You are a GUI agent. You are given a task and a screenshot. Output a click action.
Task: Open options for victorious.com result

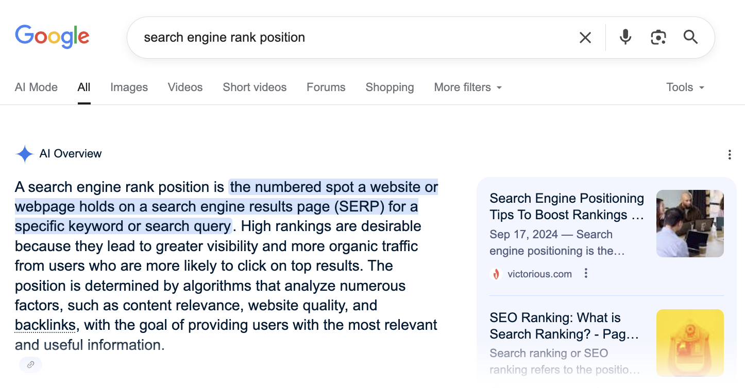(x=586, y=274)
